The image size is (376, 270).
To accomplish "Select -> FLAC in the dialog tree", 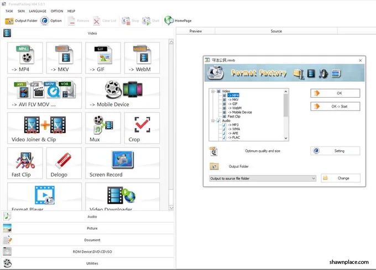I will [x=234, y=137].
